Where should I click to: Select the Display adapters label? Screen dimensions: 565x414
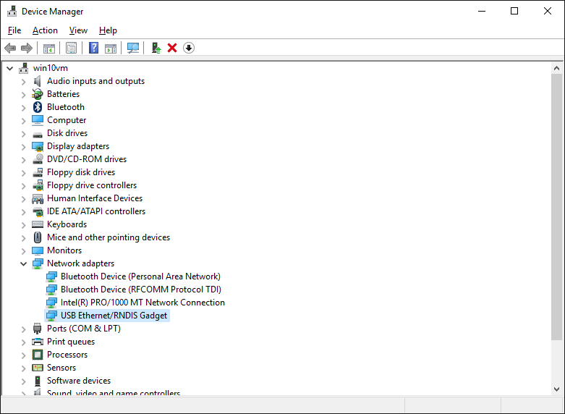pyautogui.click(x=78, y=146)
